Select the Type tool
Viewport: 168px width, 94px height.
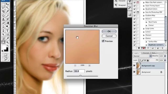click(x=7, y=31)
